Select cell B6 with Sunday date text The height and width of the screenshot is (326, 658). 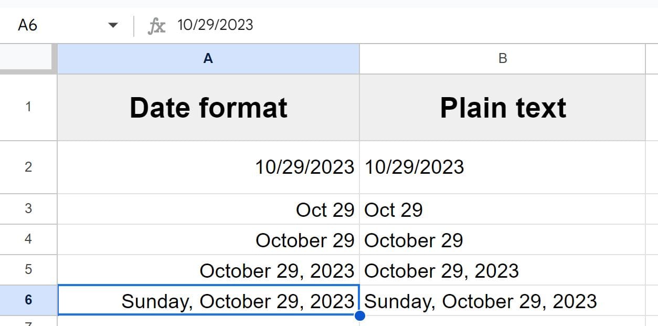pos(503,300)
